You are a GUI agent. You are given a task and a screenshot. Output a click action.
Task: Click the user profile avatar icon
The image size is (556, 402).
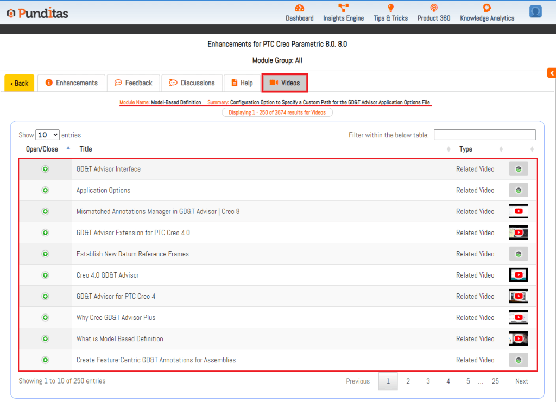(x=535, y=11)
